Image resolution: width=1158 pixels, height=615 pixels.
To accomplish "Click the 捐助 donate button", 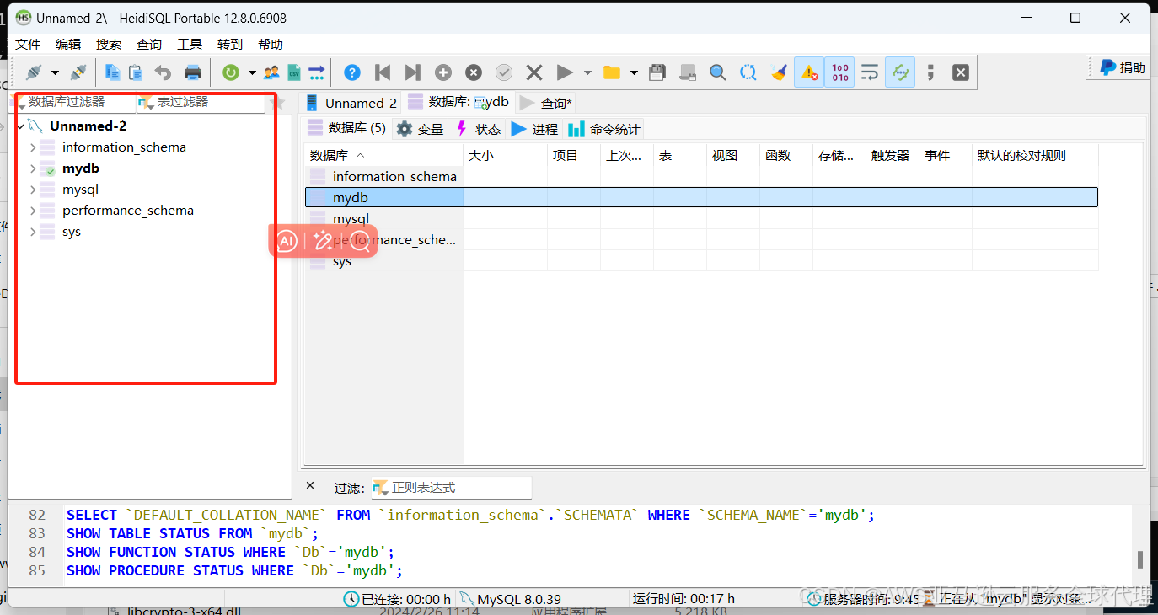I will click(1123, 68).
